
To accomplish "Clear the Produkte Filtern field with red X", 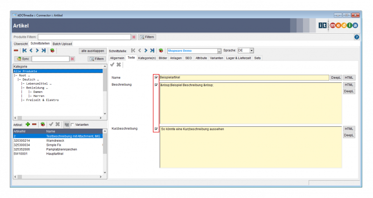I will click(134, 37).
